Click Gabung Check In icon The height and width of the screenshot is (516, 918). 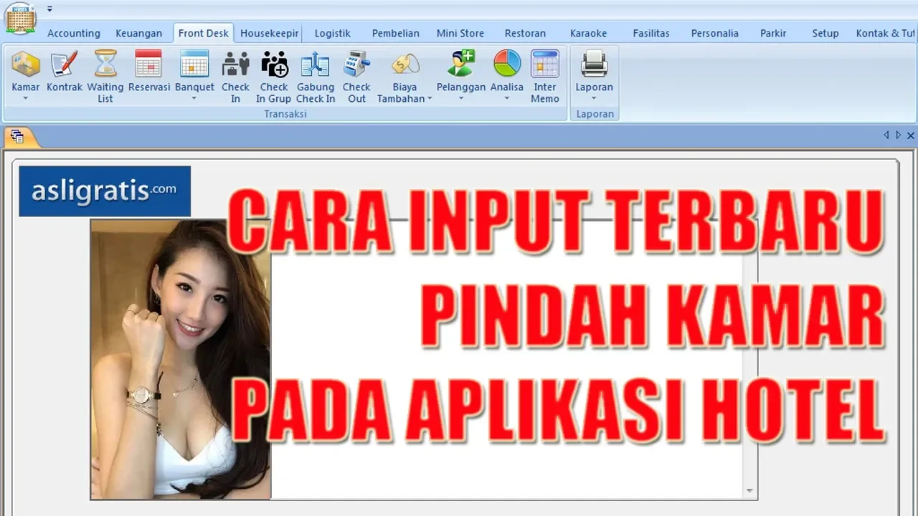[x=316, y=64]
